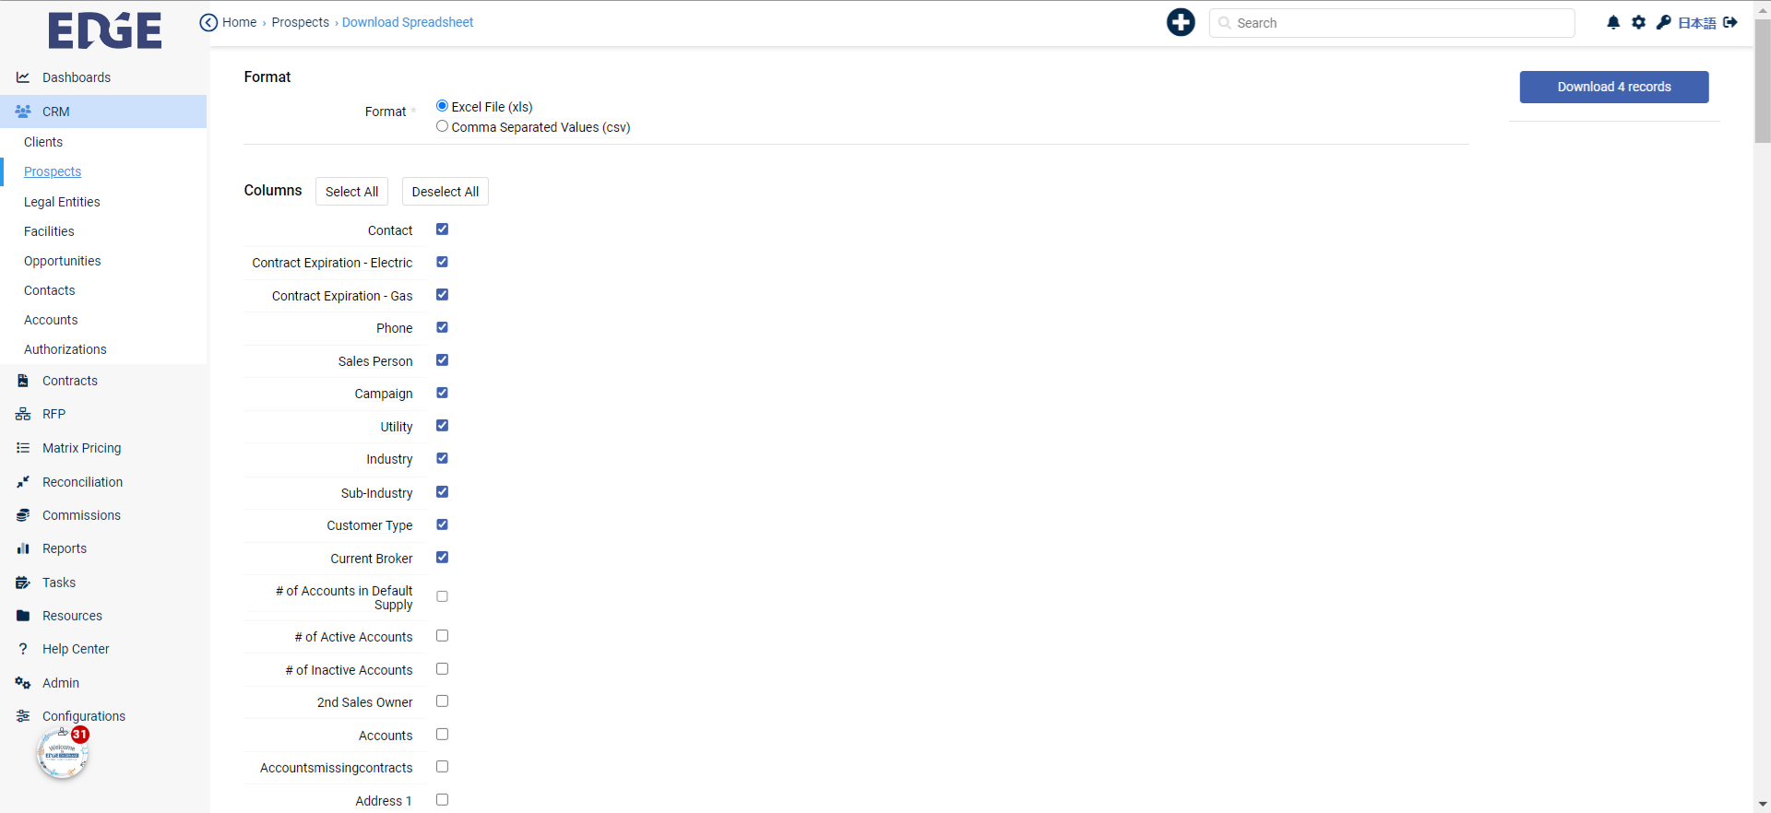Uncheck Contract Expiration - Gas checkbox

point(442,295)
